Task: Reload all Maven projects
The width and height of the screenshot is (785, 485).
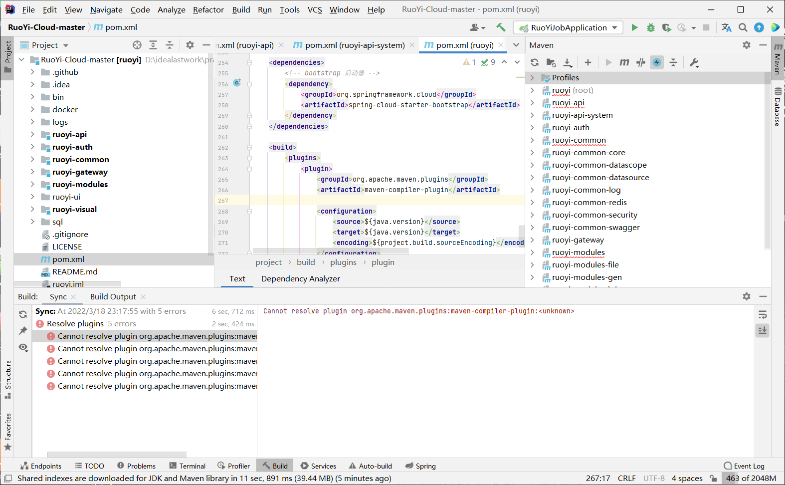Action: [x=535, y=62]
